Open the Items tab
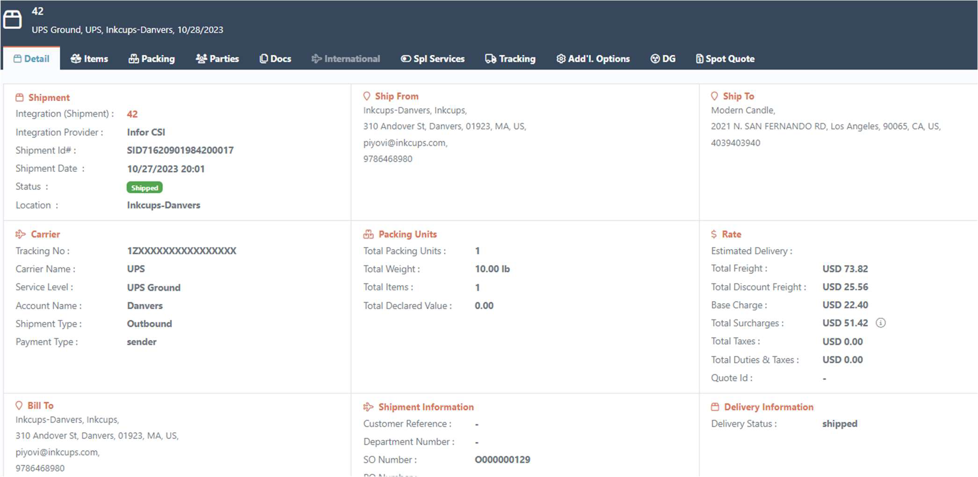This screenshot has height=477, width=978. tap(89, 59)
